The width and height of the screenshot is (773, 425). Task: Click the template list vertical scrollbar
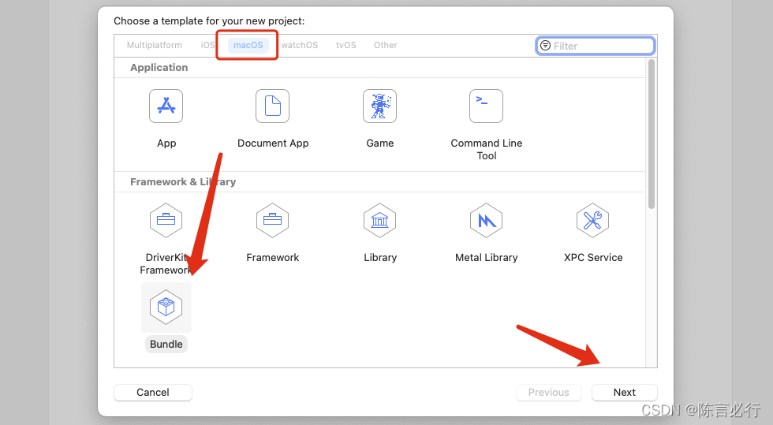point(652,134)
